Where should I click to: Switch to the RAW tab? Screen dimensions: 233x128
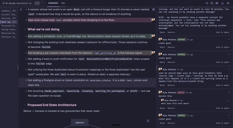(63, 3)
